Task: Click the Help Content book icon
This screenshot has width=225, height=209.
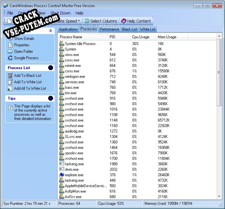Action: 123,21
